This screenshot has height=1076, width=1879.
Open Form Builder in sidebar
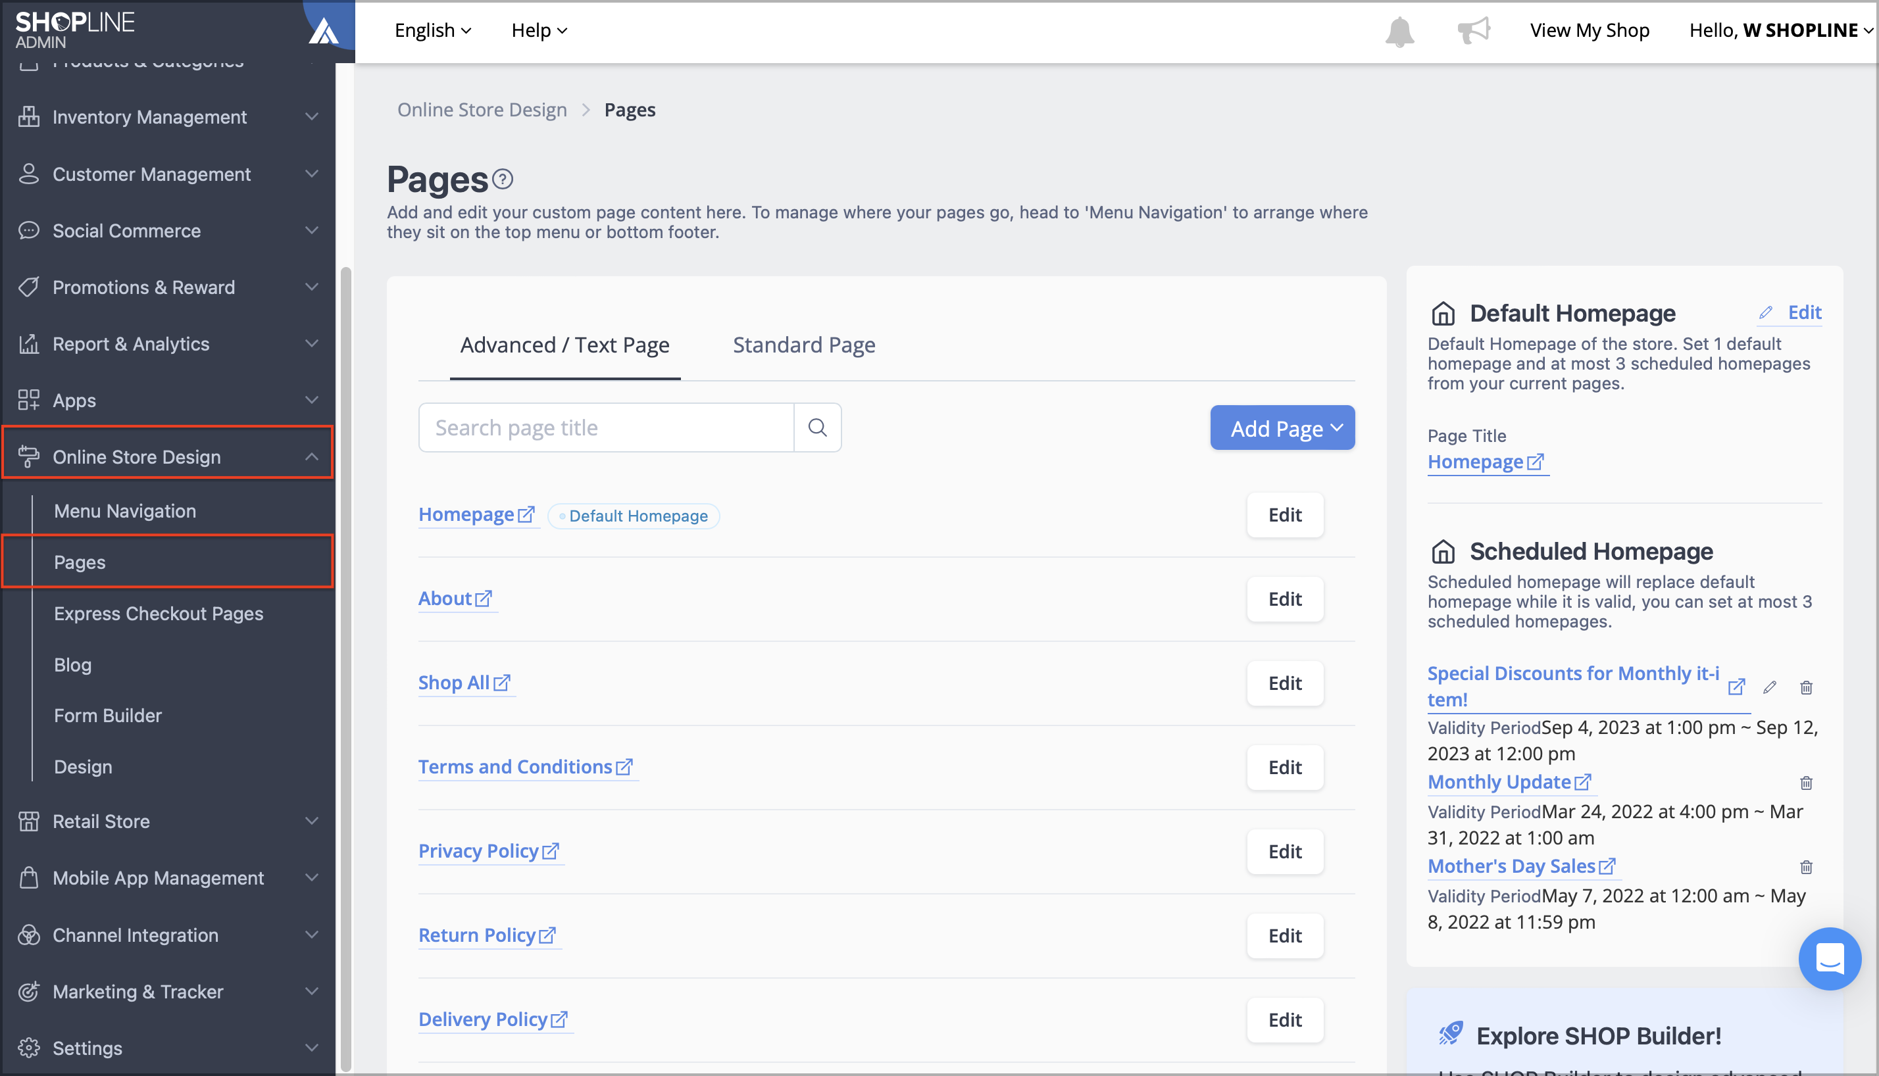click(107, 716)
